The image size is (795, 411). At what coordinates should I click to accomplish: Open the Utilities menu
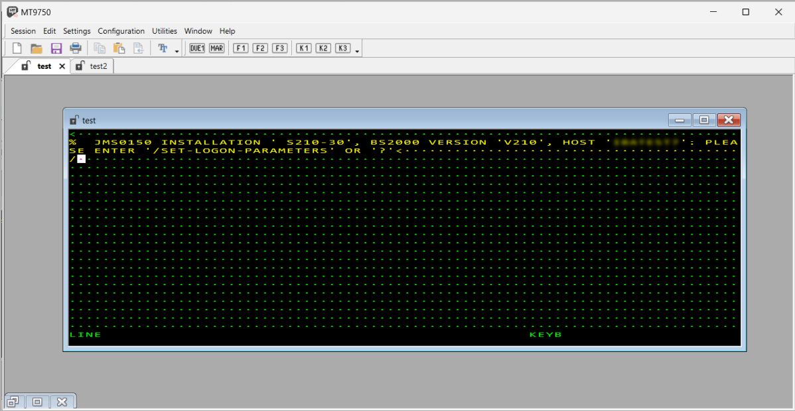tap(165, 31)
